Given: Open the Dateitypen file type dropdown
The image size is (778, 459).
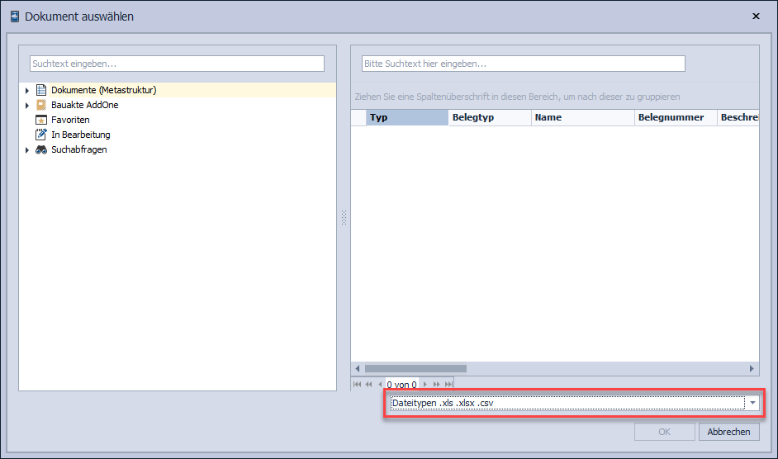Looking at the screenshot, I should click(x=752, y=403).
